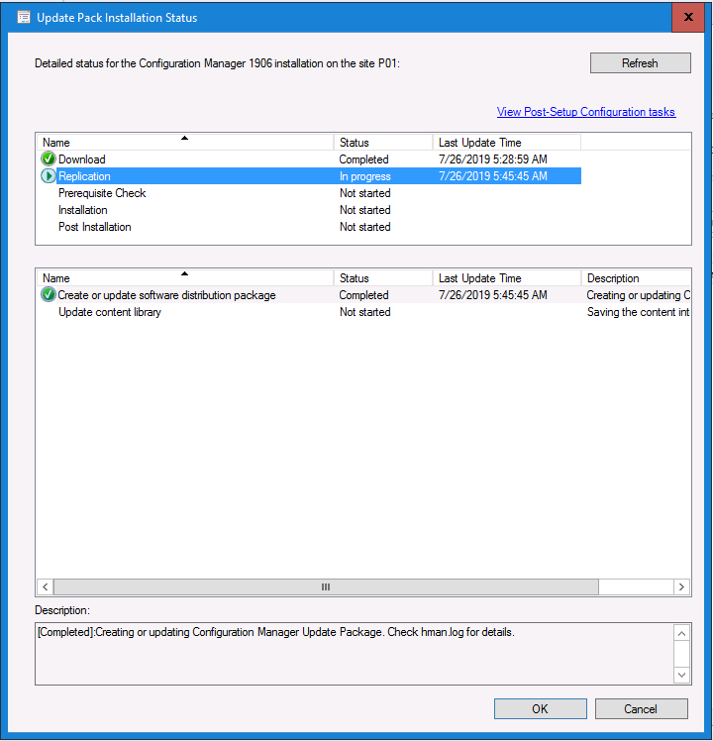Click the horizontal scrollbar thumb
The image size is (713, 741).
326,586
